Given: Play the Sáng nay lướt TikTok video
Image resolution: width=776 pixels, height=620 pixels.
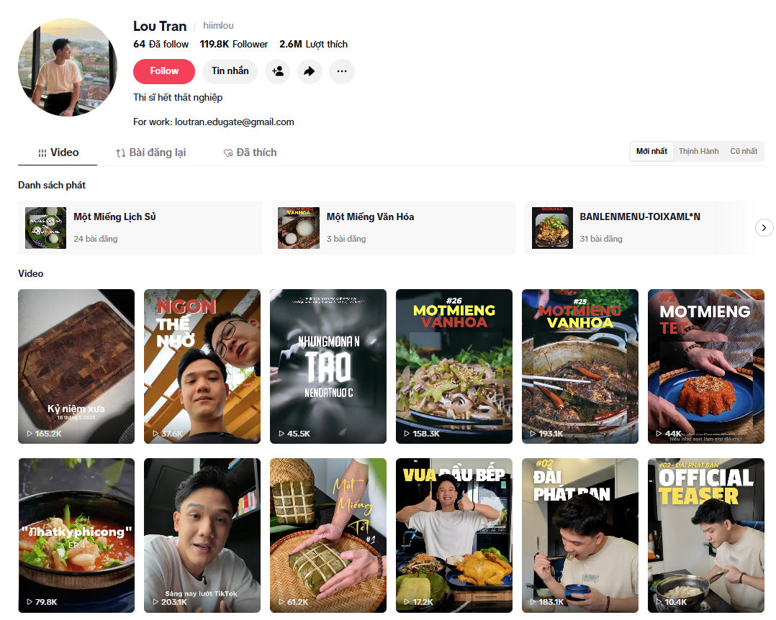Looking at the screenshot, I should pyautogui.click(x=202, y=535).
